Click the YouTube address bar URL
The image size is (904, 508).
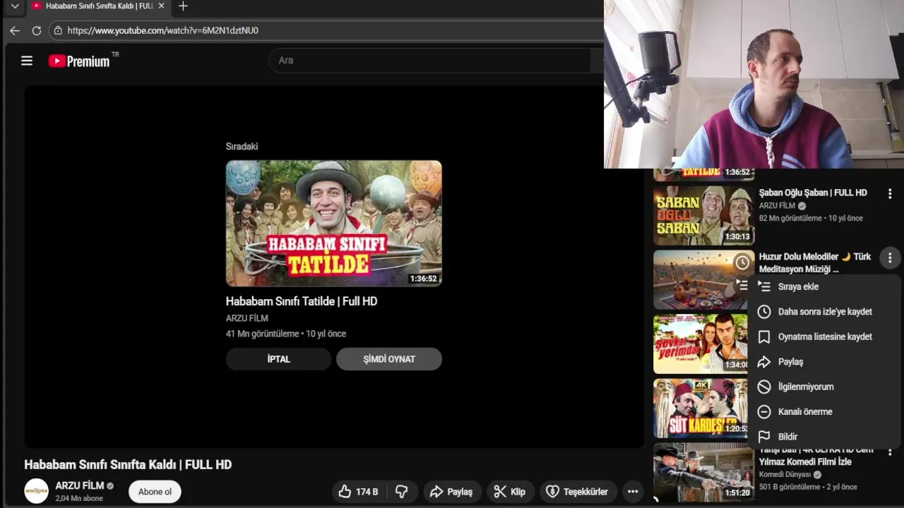[163, 30]
